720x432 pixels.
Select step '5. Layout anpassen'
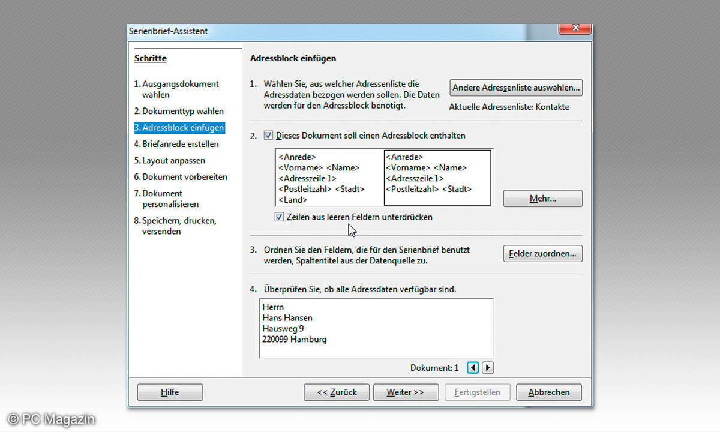coord(170,161)
